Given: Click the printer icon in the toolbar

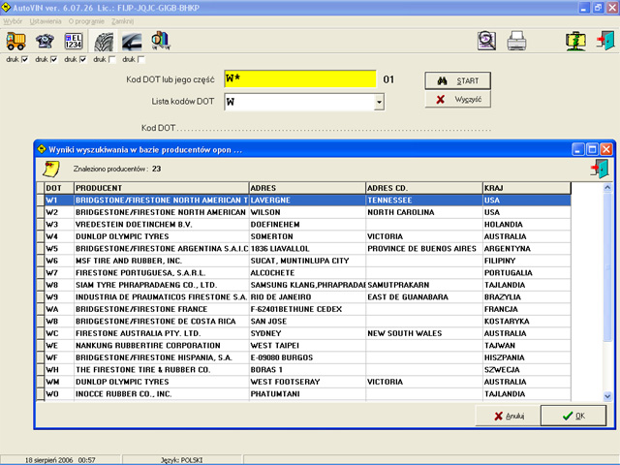Looking at the screenshot, I should click(x=516, y=41).
